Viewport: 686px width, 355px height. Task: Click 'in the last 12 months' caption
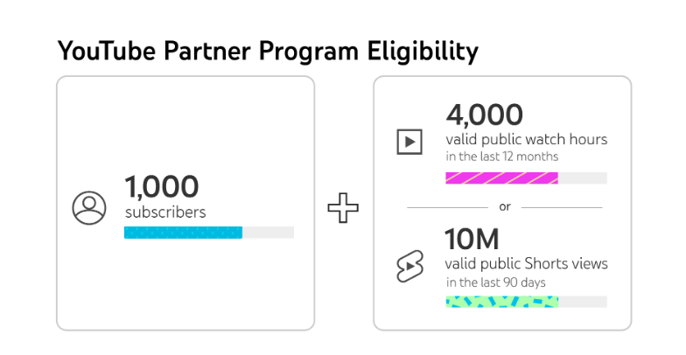[x=502, y=157]
